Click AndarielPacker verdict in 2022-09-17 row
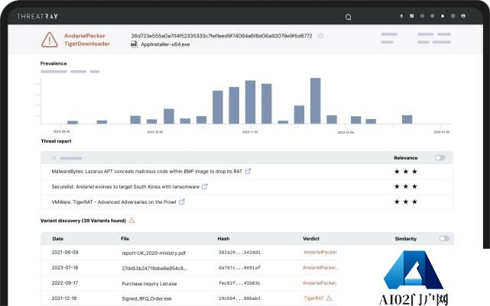The image size is (490, 306). (320, 283)
